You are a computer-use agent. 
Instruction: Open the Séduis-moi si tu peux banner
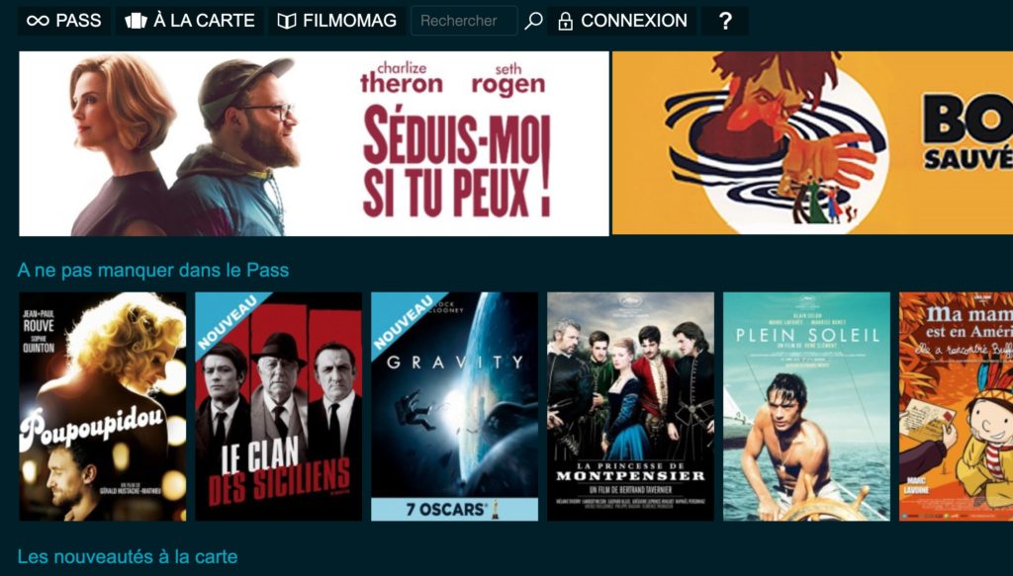(x=314, y=144)
